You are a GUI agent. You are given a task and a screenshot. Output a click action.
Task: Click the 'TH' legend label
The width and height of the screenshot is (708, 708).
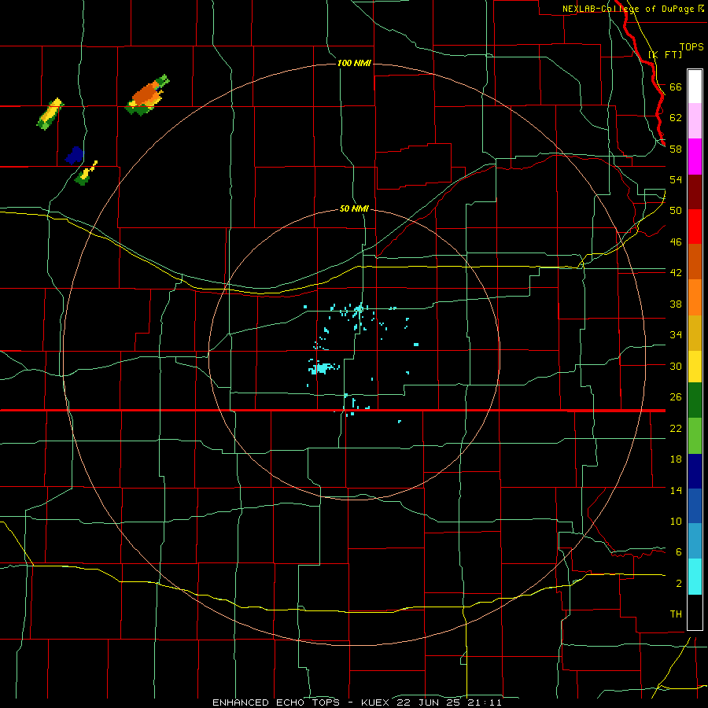(676, 614)
